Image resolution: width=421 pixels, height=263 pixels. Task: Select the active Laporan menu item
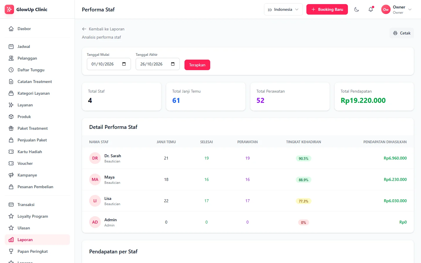(37, 240)
